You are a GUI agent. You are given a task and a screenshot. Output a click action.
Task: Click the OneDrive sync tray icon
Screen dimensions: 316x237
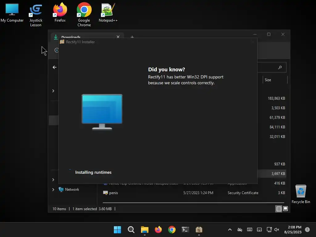[239, 230]
